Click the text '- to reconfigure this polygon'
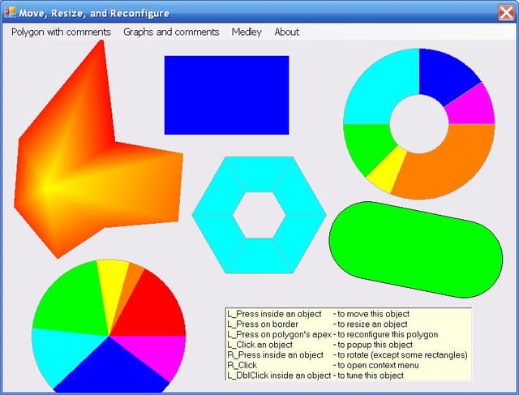 coord(386,334)
